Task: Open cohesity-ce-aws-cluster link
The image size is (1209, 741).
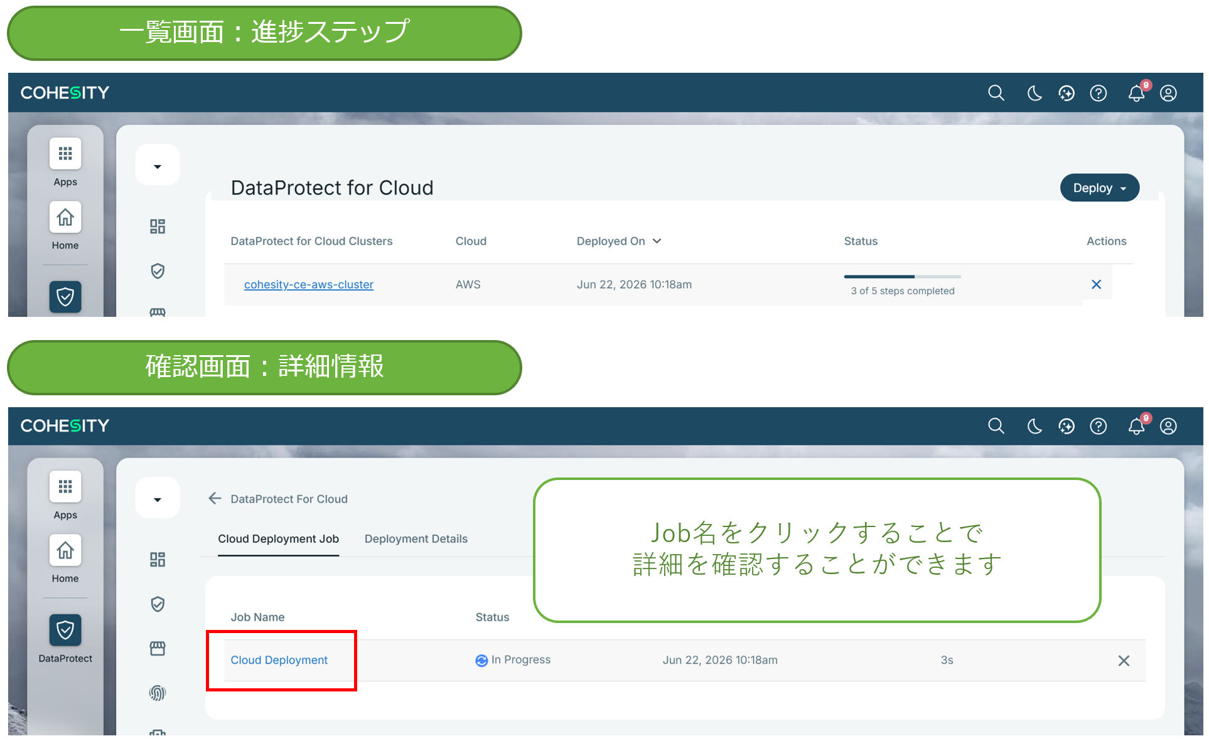Action: click(x=309, y=284)
